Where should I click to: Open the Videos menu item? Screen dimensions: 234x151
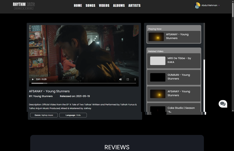(x=104, y=6)
